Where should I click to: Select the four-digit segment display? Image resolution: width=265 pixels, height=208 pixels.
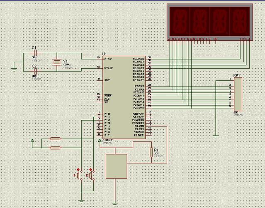click(x=210, y=22)
